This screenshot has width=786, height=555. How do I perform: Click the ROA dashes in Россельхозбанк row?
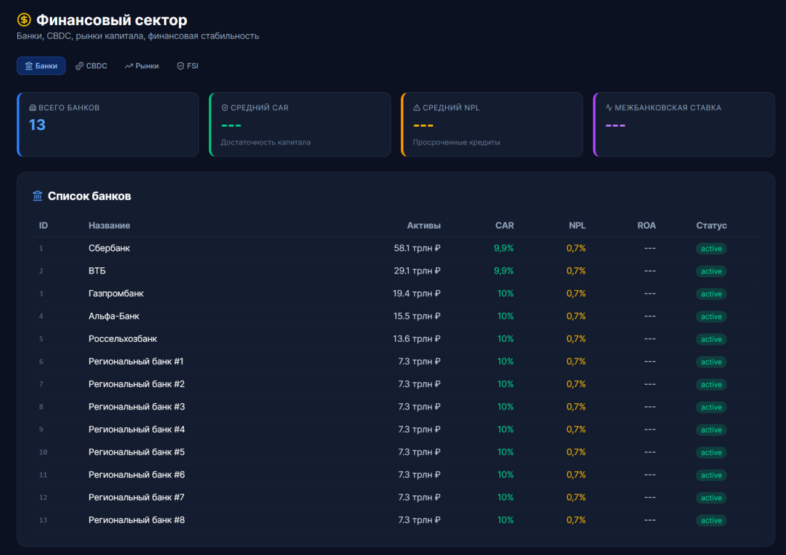(x=650, y=339)
